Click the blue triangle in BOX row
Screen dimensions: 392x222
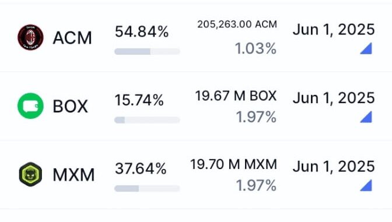coord(366,117)
